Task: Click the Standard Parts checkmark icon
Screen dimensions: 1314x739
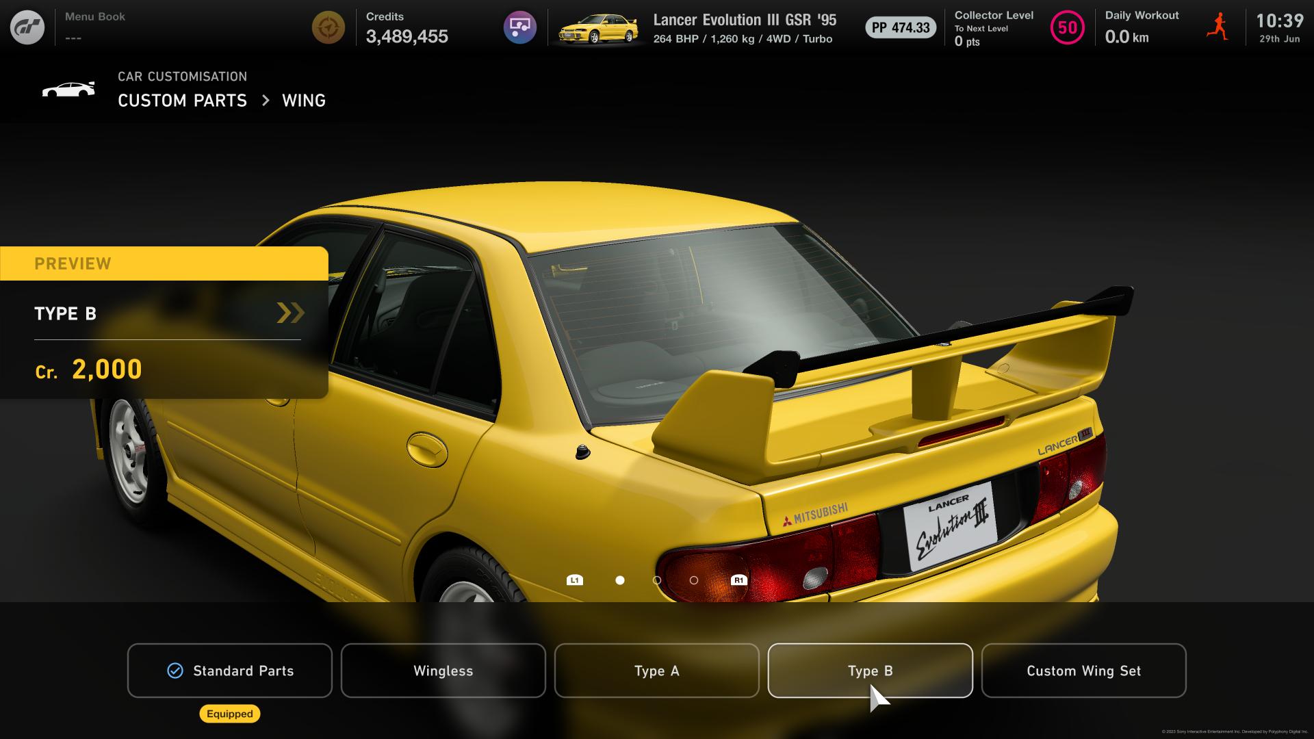Action: [x=175, y=671]
